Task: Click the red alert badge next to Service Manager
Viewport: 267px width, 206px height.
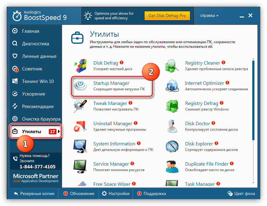Action: click(x=132, y=163)
